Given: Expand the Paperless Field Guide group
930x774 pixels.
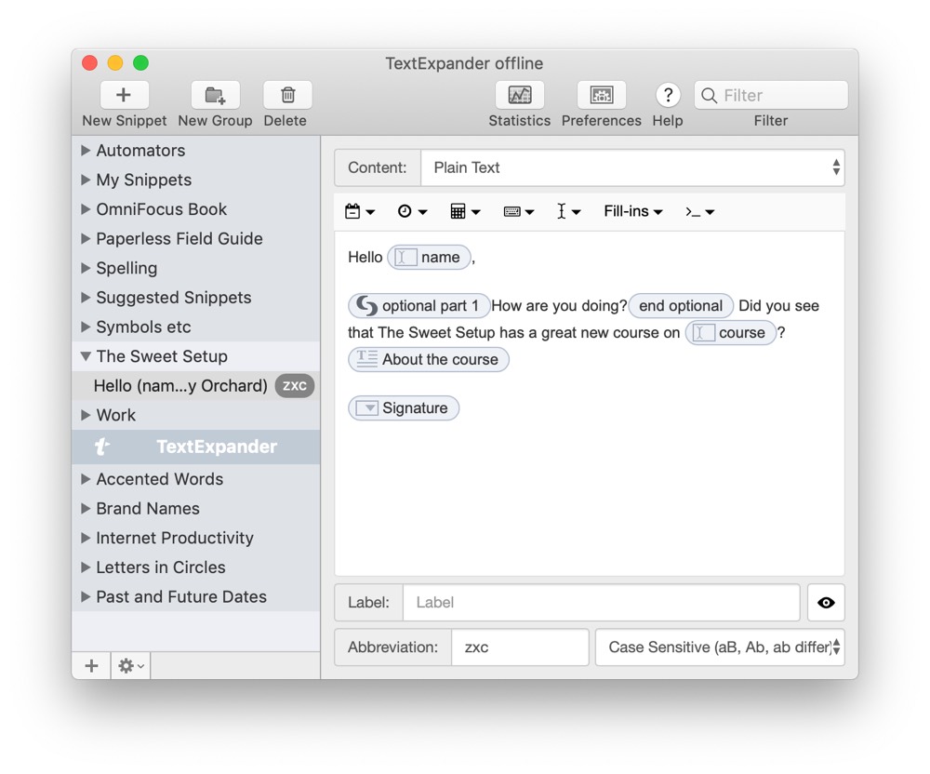Looking at the screenshot, I should click(x=86, y=238).
